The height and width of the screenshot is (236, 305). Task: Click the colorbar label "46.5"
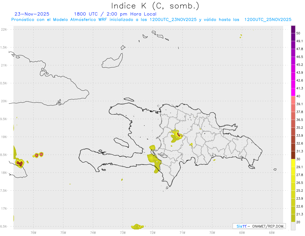coord(300,57)
